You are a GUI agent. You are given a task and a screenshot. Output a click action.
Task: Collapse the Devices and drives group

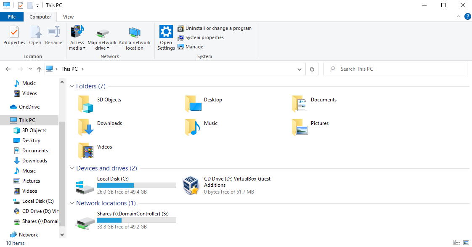click(72, 168)
